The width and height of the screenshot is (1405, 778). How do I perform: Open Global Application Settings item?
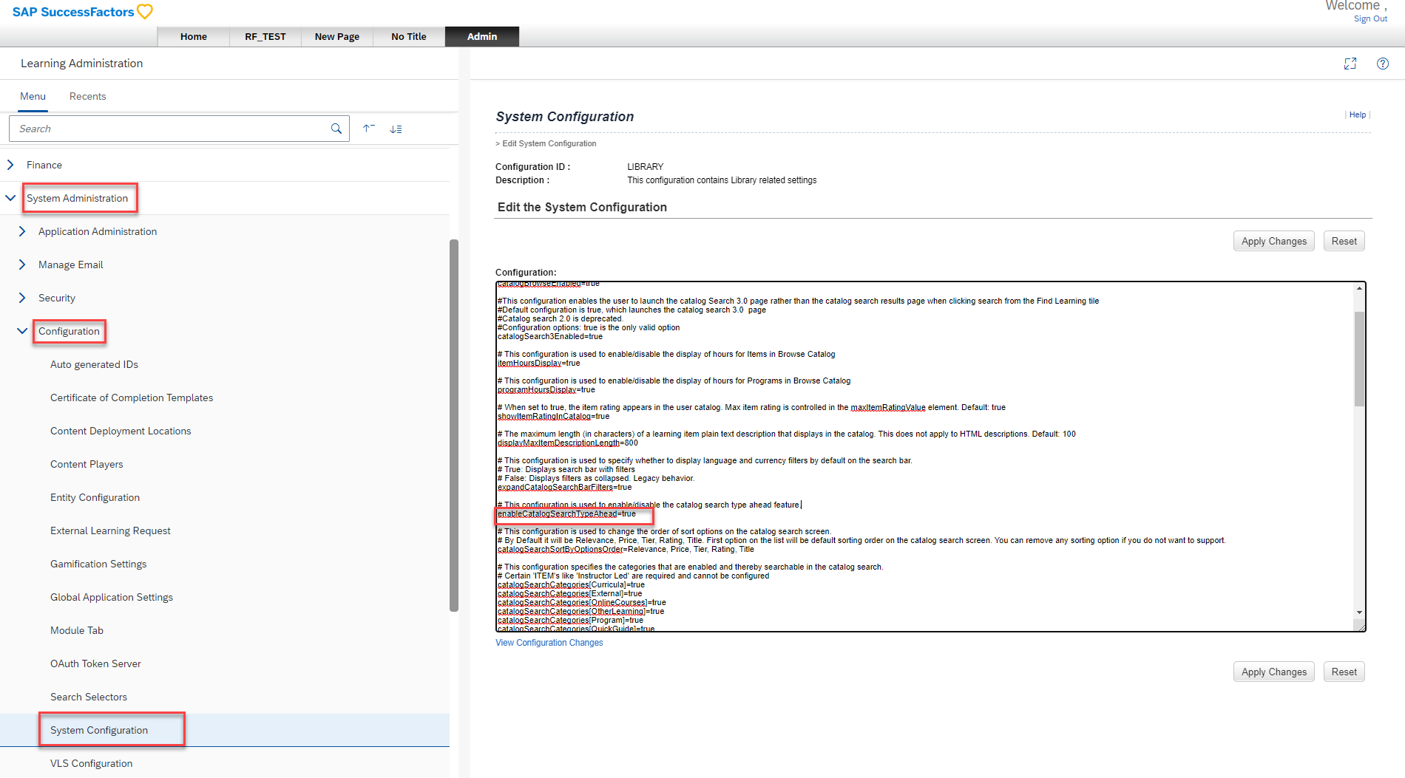tap(112, 597)
